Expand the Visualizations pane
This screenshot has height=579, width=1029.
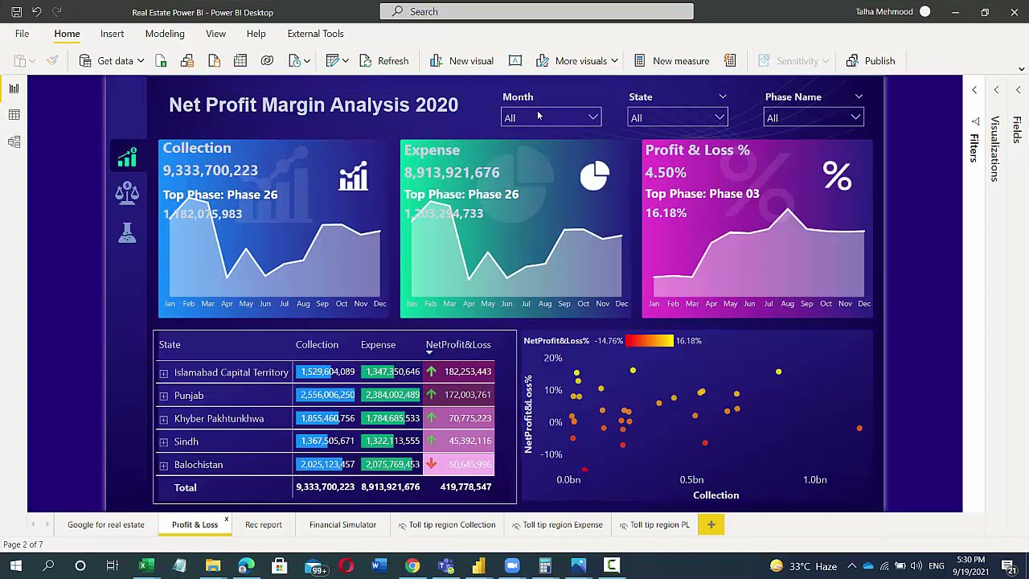[996, 90]
